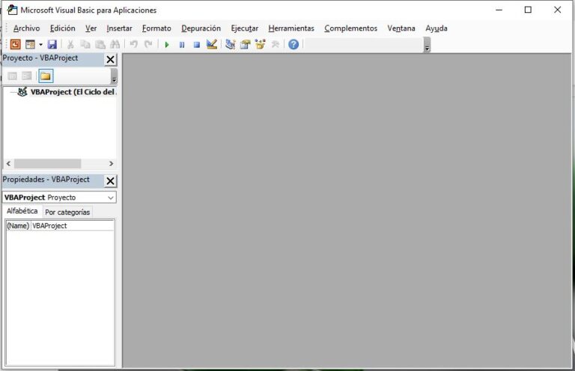This screenshot has width=575, height=371.
Task: Toggle Folders icon in the Project panel
Action: coord(46,76)
